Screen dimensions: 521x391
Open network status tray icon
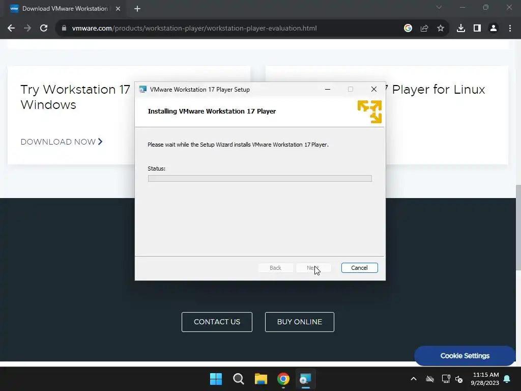point(446,379)
